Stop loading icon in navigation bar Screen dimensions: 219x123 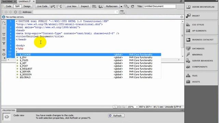click(15, 12)
